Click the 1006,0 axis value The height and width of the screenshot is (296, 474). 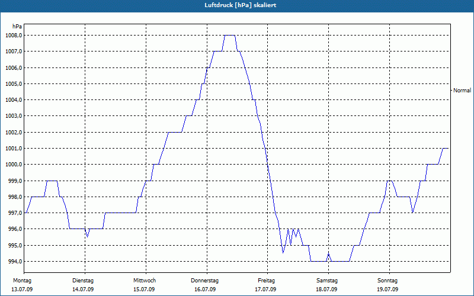point(14,67)
